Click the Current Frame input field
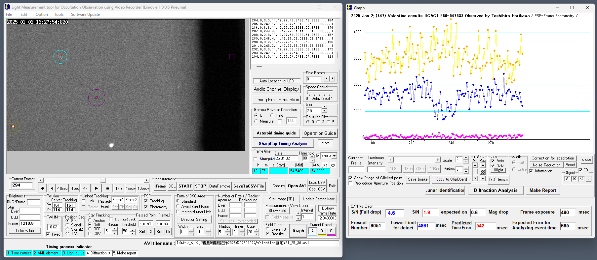The height and width of the screenshot is (260, 597). click(22, 186)
